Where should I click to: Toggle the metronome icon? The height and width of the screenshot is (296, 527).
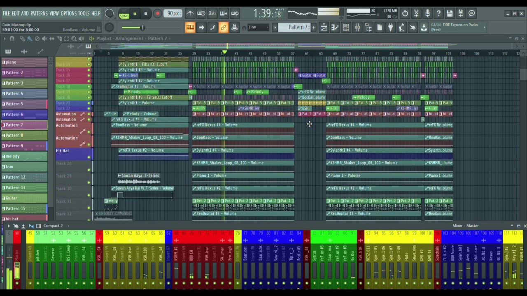(190, 14)
